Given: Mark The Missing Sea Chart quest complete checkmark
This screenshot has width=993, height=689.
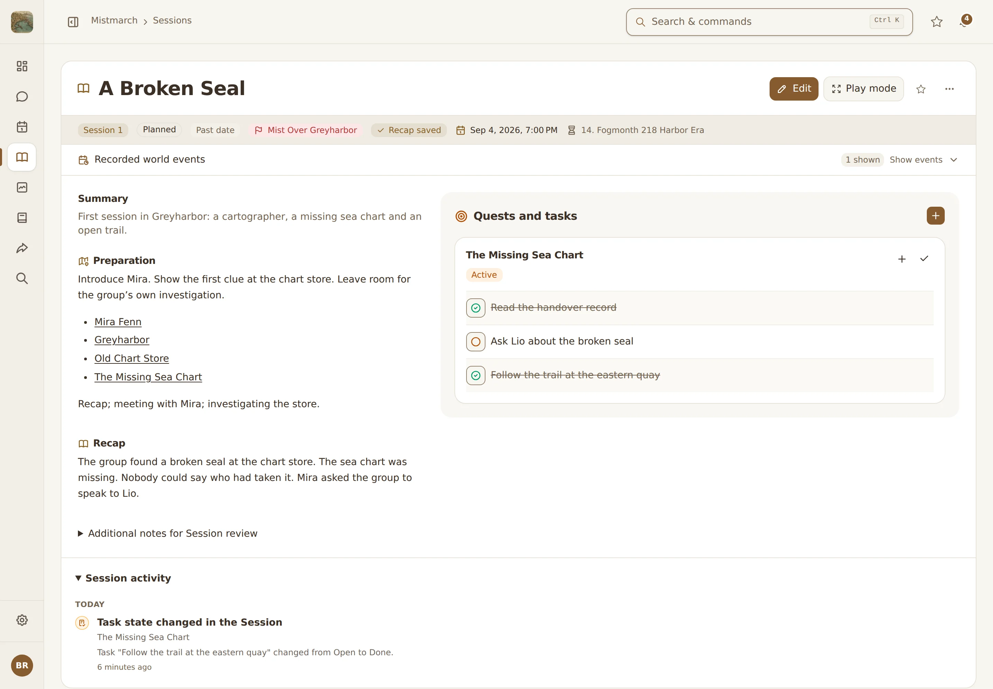Looking at the screenshot, I should tap(924, 259).
